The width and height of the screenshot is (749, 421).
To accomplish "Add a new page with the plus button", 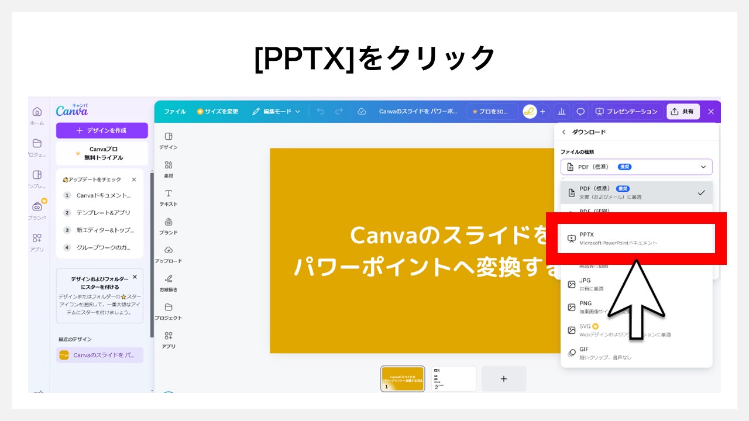I will (x=503, y=378).
